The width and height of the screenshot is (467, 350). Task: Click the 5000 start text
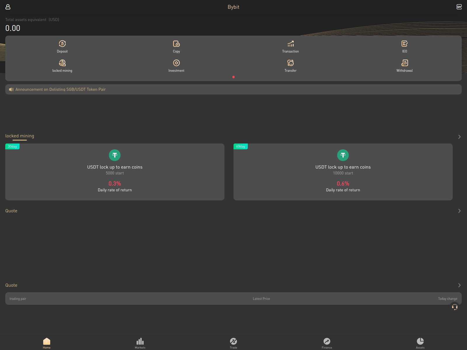tap(115, 173)
